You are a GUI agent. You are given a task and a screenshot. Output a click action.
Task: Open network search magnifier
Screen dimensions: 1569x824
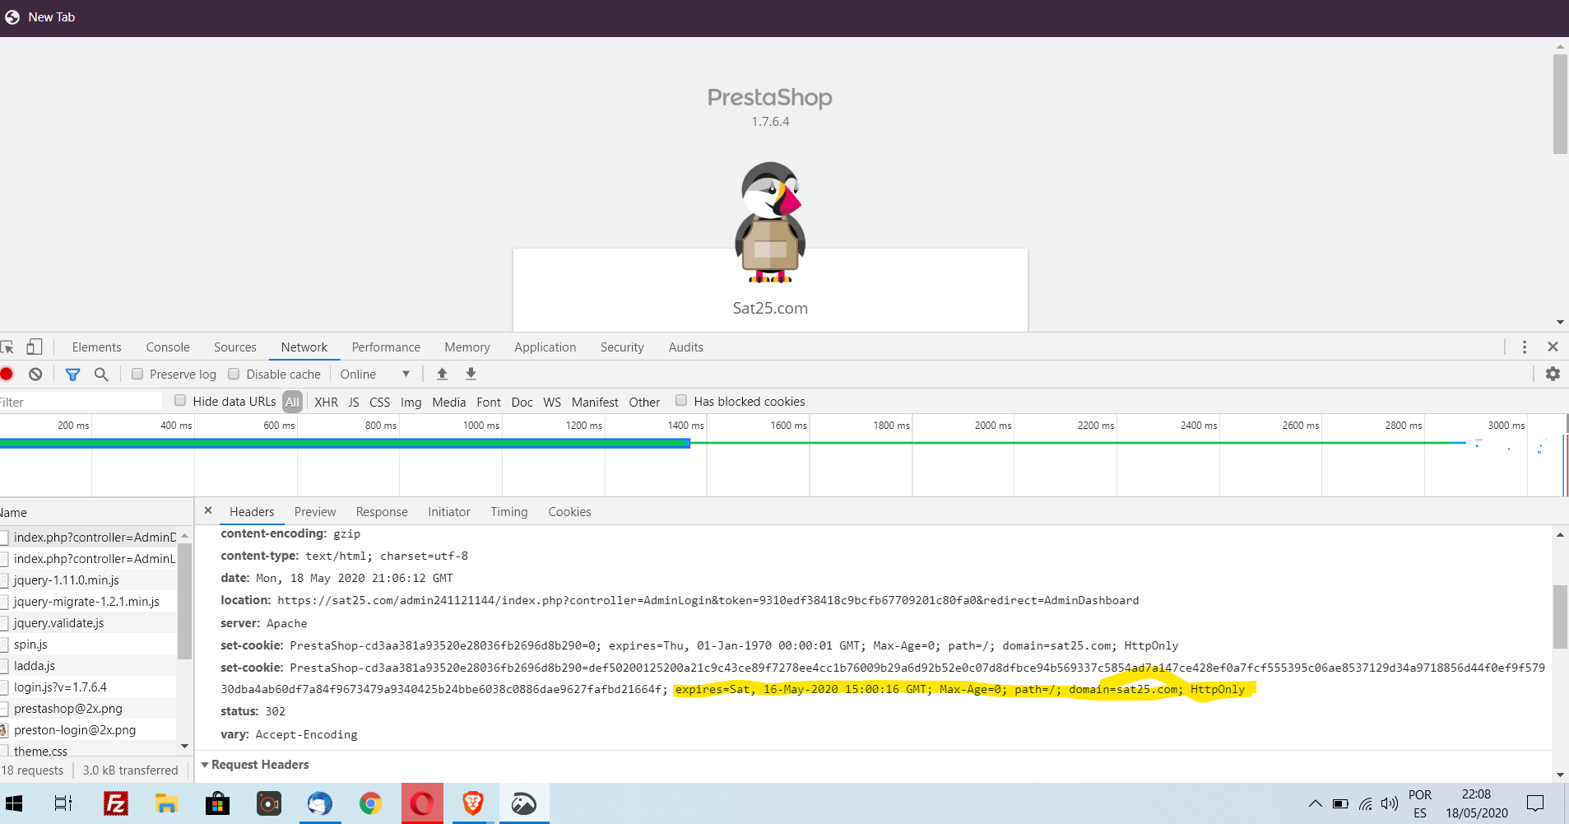tap(101, 375)
